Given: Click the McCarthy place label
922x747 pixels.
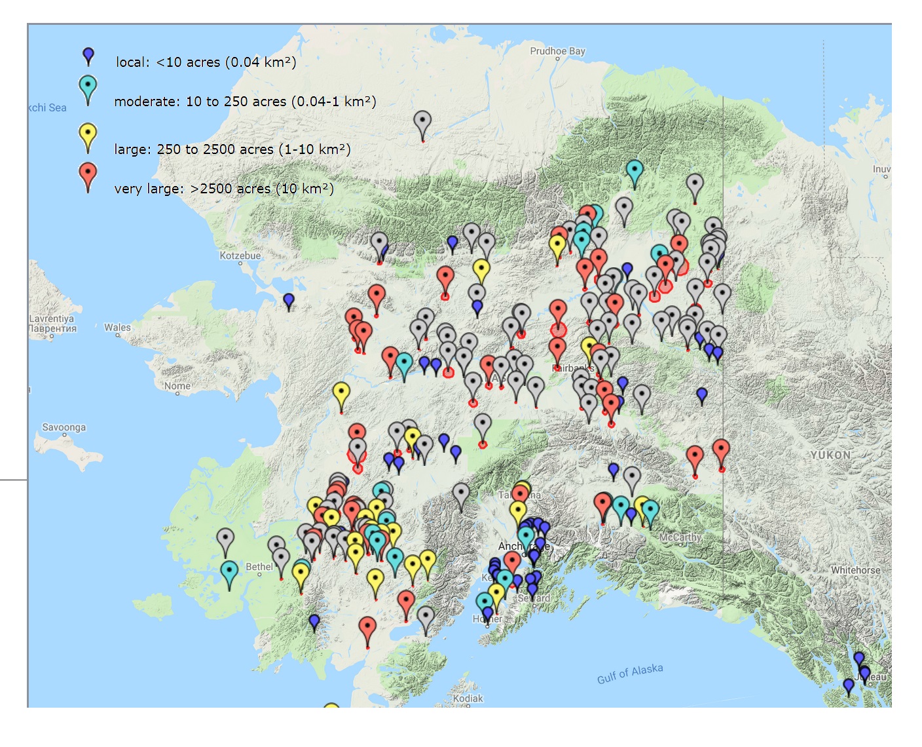Looking at the screenshot, I should tap(680, 537).
